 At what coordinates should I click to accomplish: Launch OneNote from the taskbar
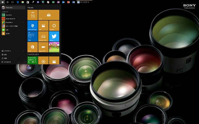pyautogui.click(x=58, y=2)
